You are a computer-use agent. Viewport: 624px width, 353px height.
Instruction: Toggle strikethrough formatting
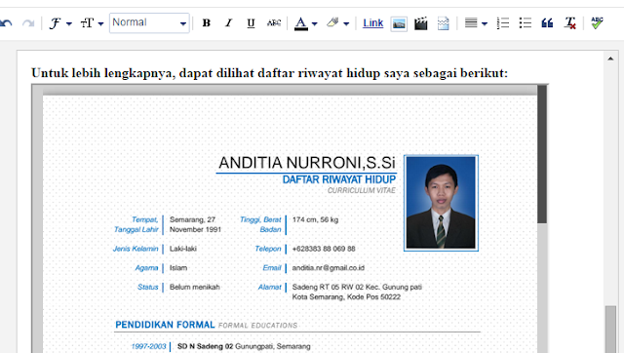click(274, 23)
